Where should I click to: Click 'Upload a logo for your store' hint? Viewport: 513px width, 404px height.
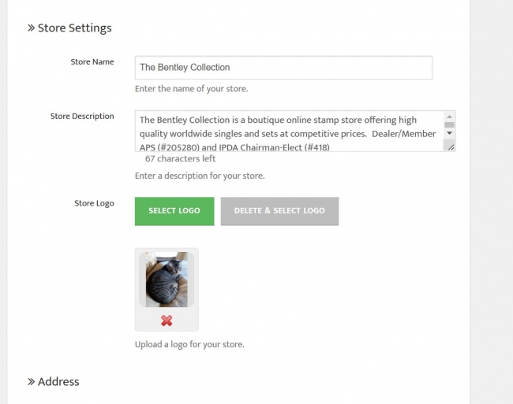coord(189,344)
